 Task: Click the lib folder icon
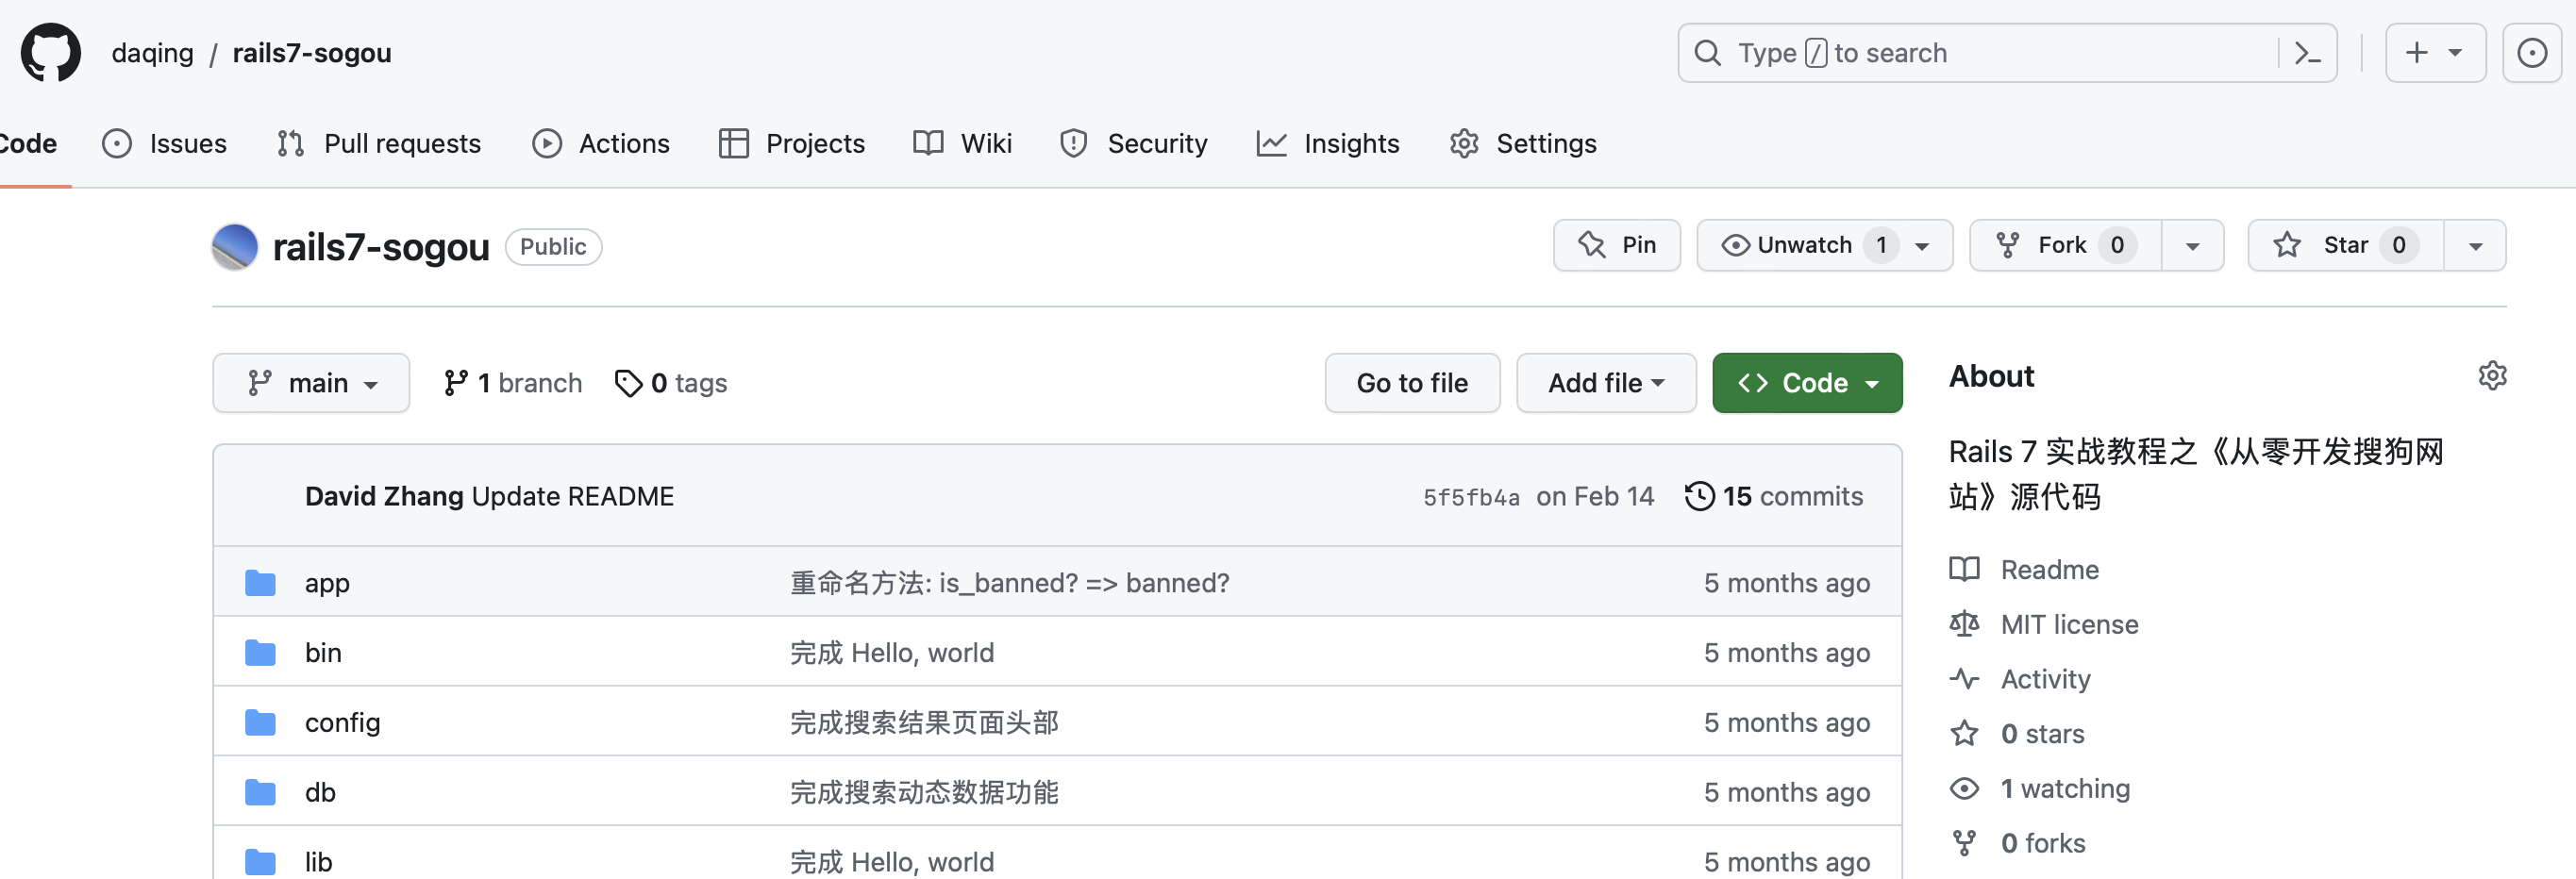(260, 862)
